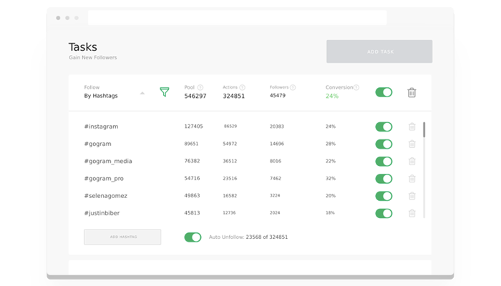The height and width of the screenshot is (286, 501).
Task: Click the browser address bar field
Action: pyautogui.click(x=237, y=18)
